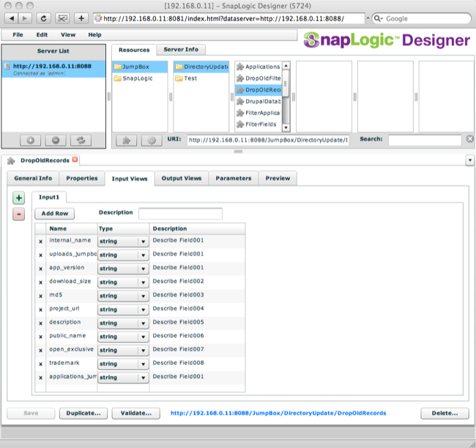Viewport: 476px width, 448px height.
Task: Click the Google search box in the browser
Action: (x=421, y=18)
